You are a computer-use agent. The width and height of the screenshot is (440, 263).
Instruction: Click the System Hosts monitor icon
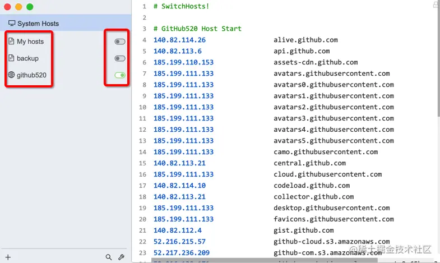(x=12, y=24)
